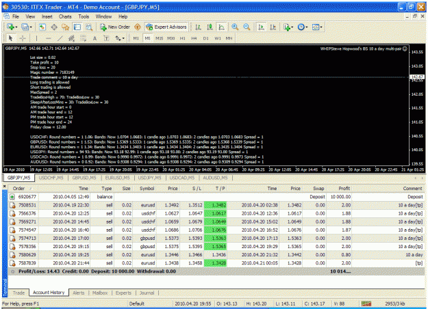Switch to the AUDUSD,M5 chart tab

pyautogui.click(x=215, y=178)
